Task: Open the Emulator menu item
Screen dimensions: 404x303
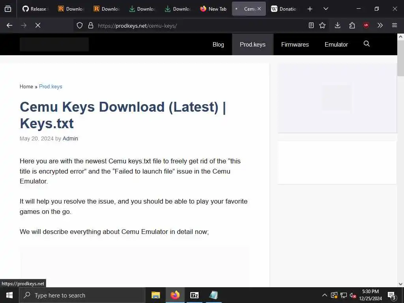Action: (x=336, y=44)
